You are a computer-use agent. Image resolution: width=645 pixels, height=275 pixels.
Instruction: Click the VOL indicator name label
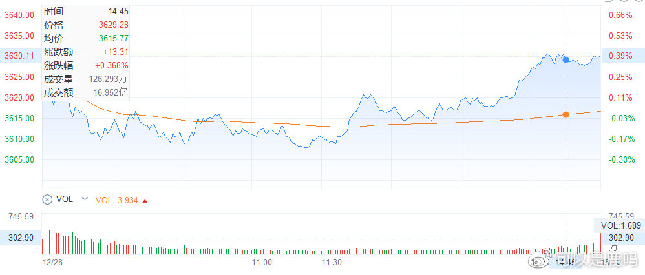65,199
